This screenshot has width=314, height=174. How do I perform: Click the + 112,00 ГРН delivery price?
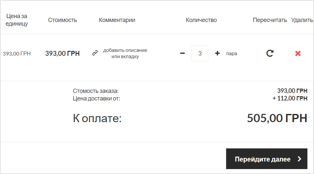(x=290, y=98)
